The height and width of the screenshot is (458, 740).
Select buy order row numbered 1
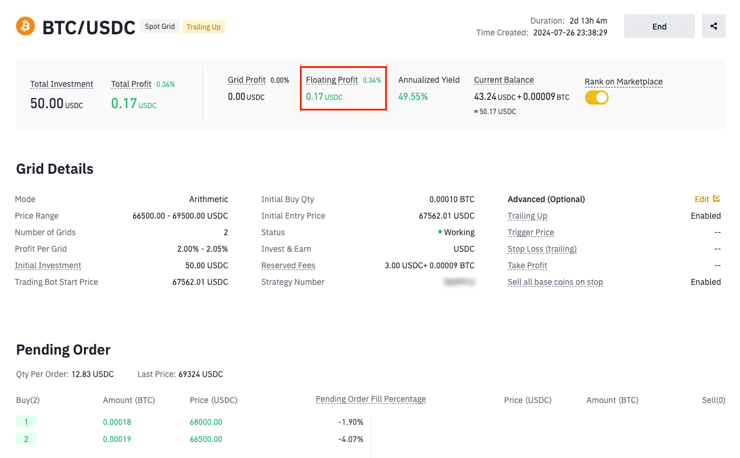[27, 422]
